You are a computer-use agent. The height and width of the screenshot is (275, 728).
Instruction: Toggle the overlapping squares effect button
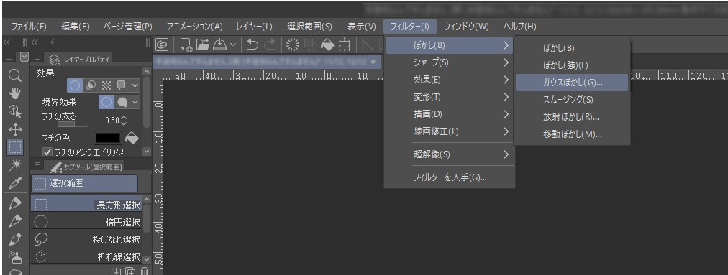[122, 85]
